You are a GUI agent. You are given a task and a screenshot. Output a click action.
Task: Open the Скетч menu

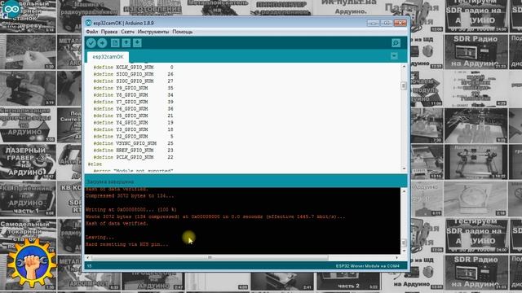[x=127, y=32]
